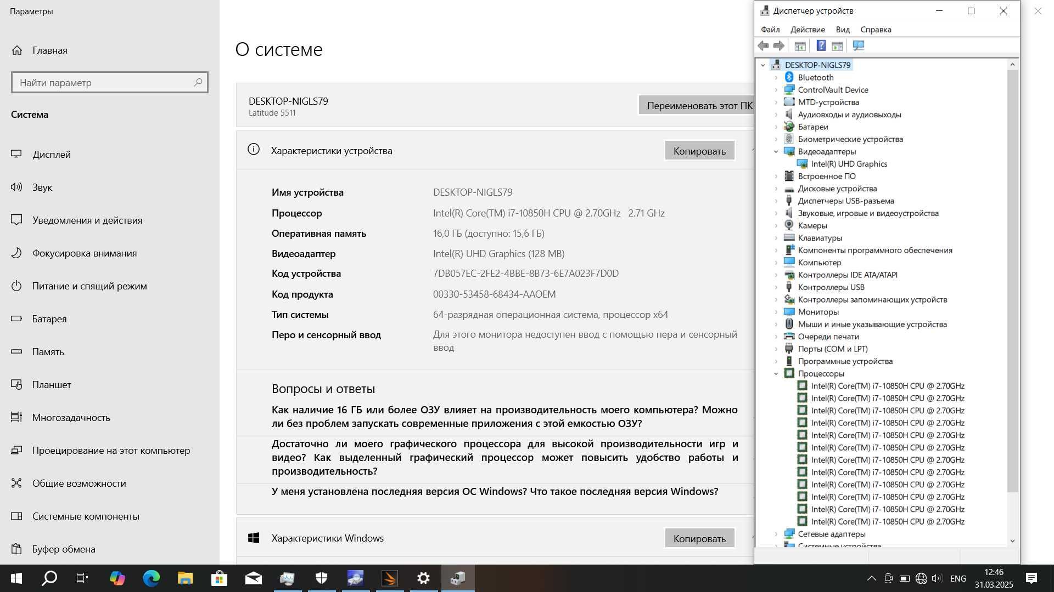Open the Copilot icon on the taskbar
The width and height of the screenshot is (1054, 592).
pyautogui.click(x=117, y=578)
